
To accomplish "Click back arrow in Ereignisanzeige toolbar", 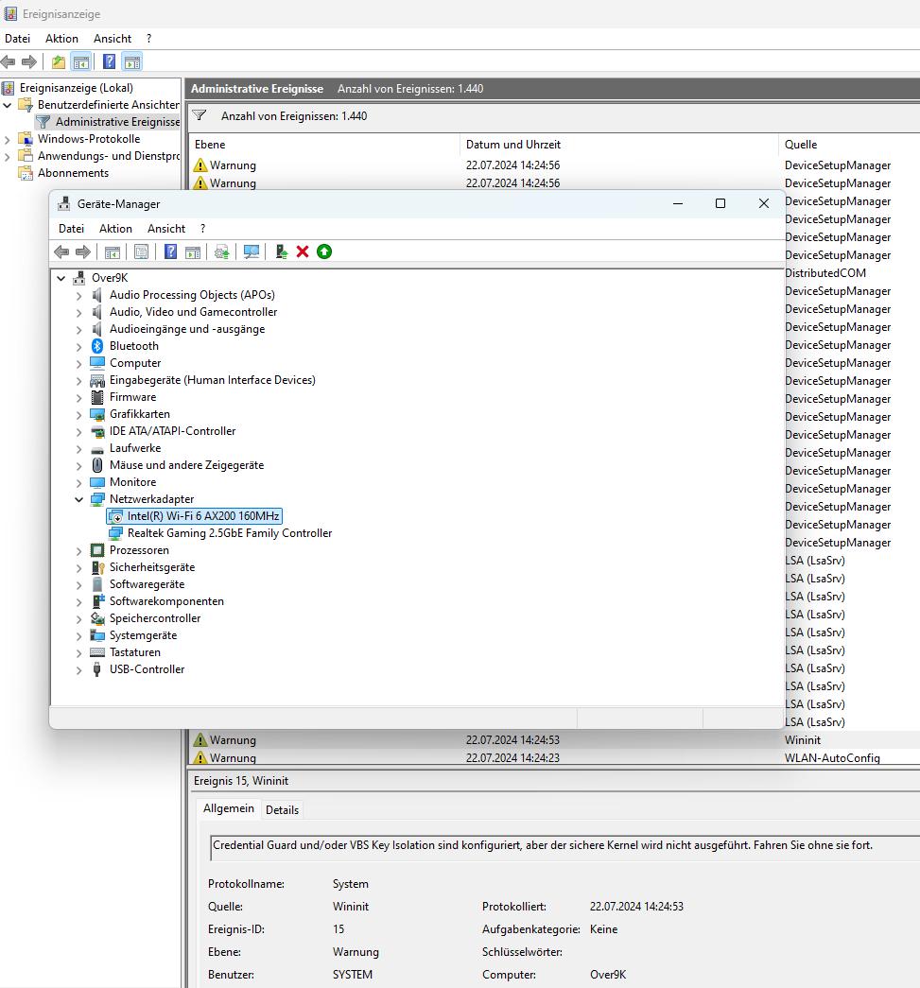I will click(9, 61).
